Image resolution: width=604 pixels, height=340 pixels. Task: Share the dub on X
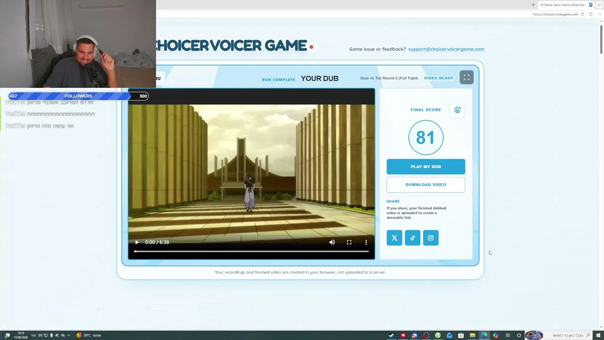394,238
